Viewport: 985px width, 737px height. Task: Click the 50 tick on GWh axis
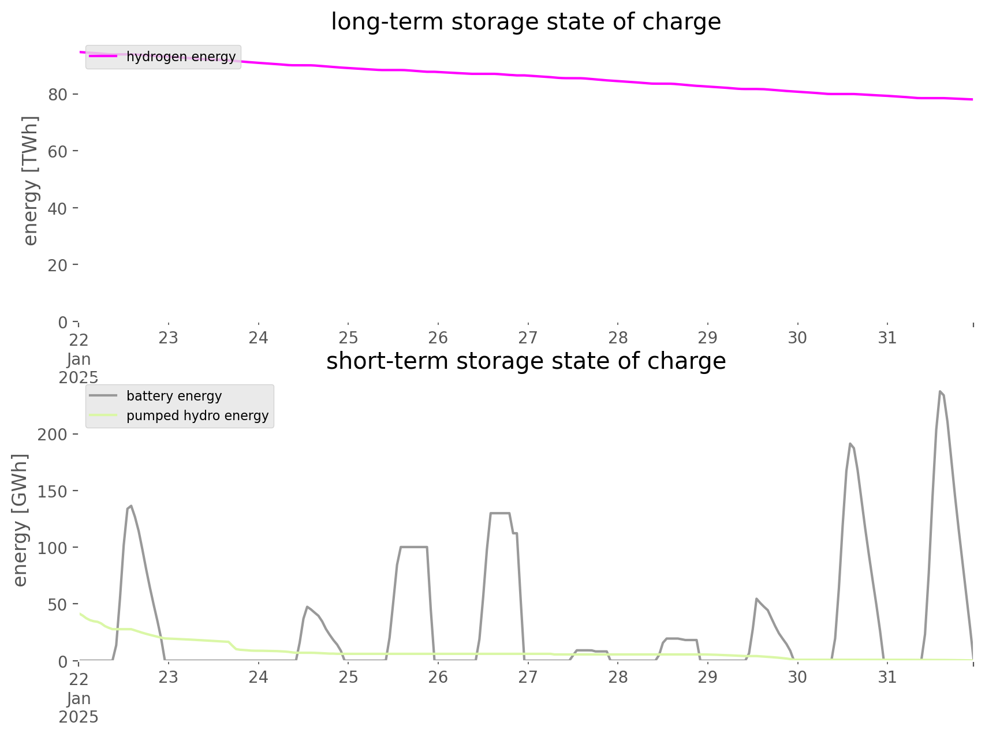click(x=59, y=604)
